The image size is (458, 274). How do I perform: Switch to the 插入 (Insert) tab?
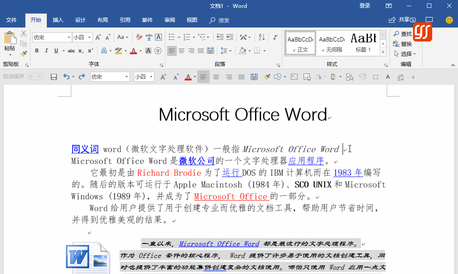pyautogui.click(x=58, y=20)
